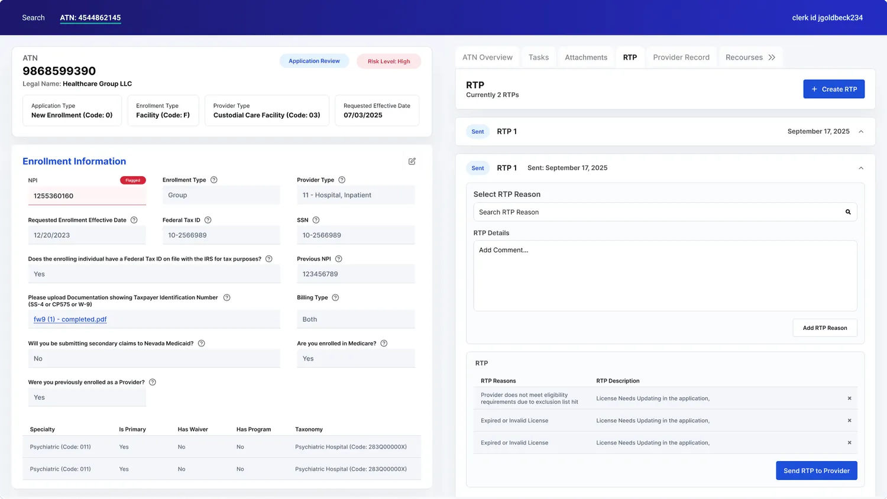Open the Provider Record tab
The image size is (887, 499).
point(681,57)
